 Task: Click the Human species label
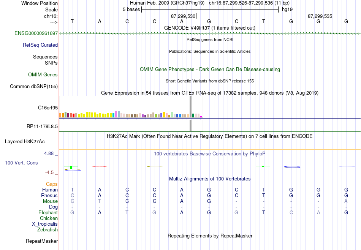coord(50,190)
